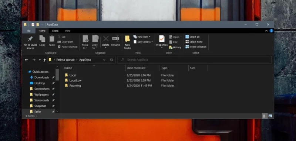The width and height of the screenshot is (296, 141).
Task: Open the Move to menu
Action: pyautogui.click(x=85, y=42)
